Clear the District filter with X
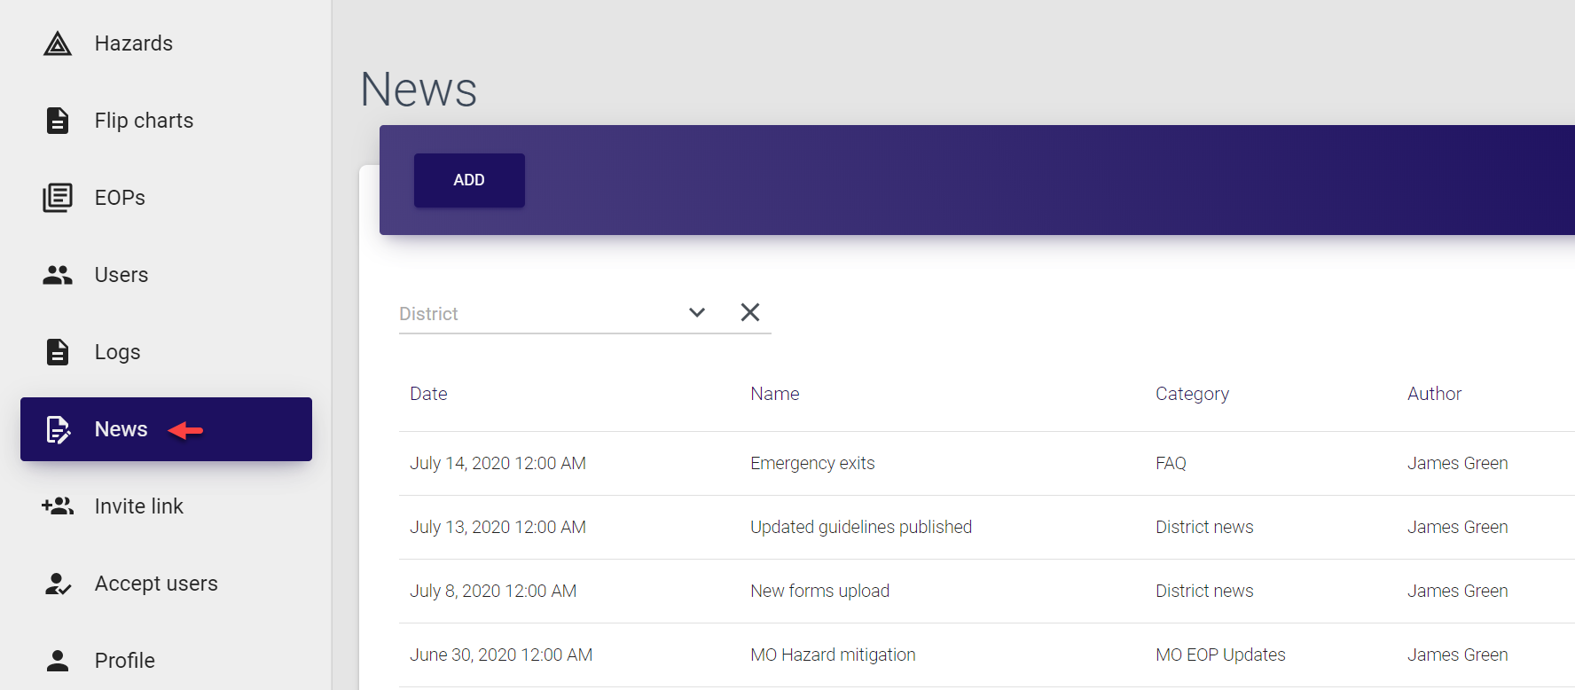1575x690 pixels. pyautogui.click(x=750, y=312)
